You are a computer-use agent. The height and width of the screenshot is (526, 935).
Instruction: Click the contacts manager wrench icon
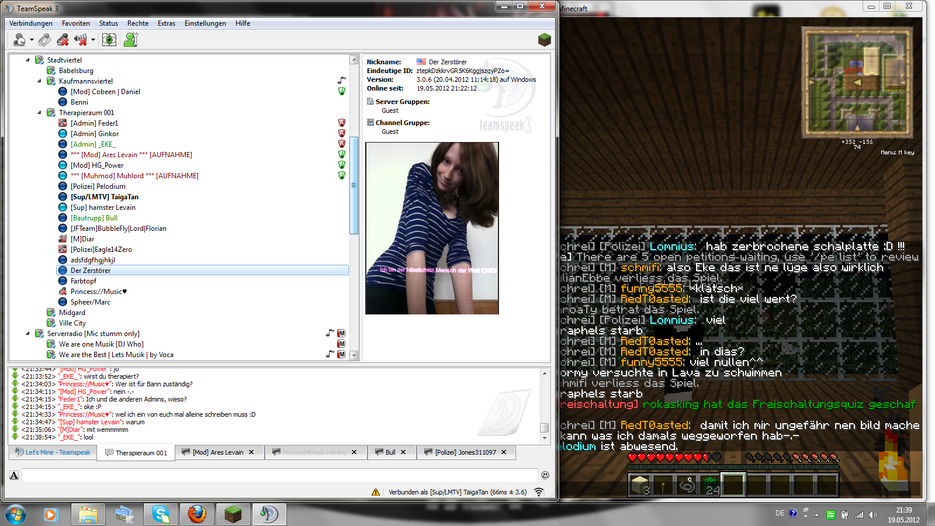pyautogui.click(x=131, y=40)
